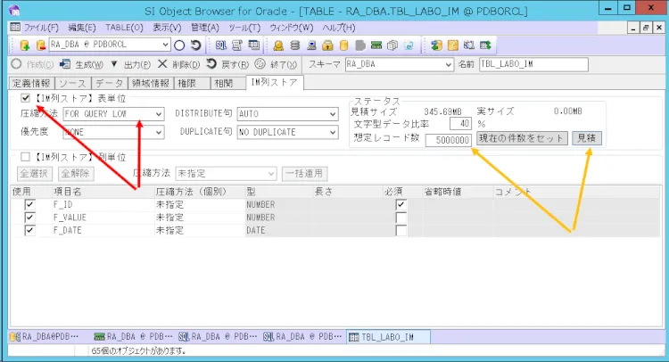Click the 現在の件数をセット button
The width and height of the screenshot is (669, 362).
pos(522,138)
